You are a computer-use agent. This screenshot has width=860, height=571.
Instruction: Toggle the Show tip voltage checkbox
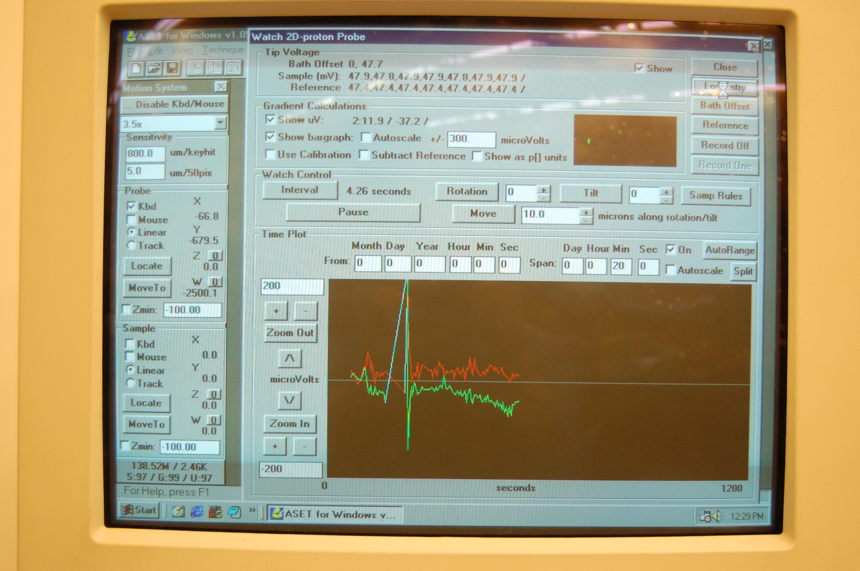click(639, 68)
